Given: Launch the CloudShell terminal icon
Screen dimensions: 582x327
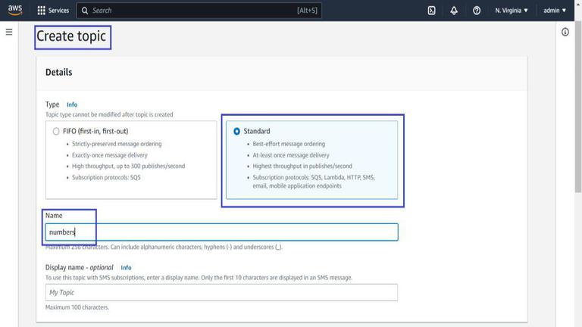Looking at the screenshot, I should click(431, 11).
